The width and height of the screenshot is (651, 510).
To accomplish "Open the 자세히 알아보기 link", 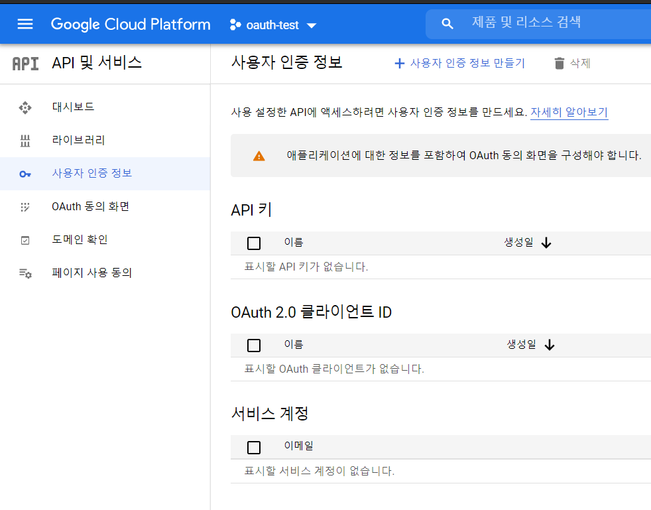I will tap(569, 113).
